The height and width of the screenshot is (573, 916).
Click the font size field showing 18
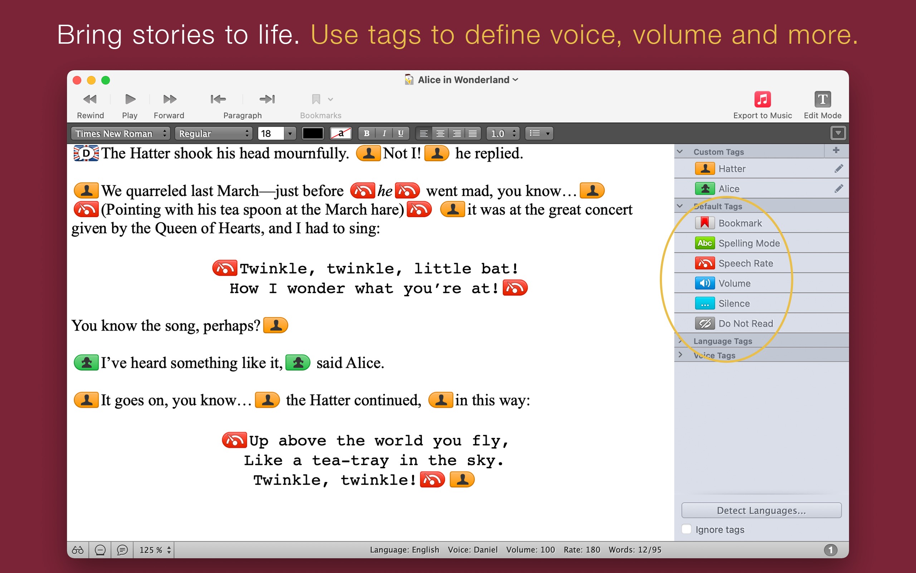270,133
